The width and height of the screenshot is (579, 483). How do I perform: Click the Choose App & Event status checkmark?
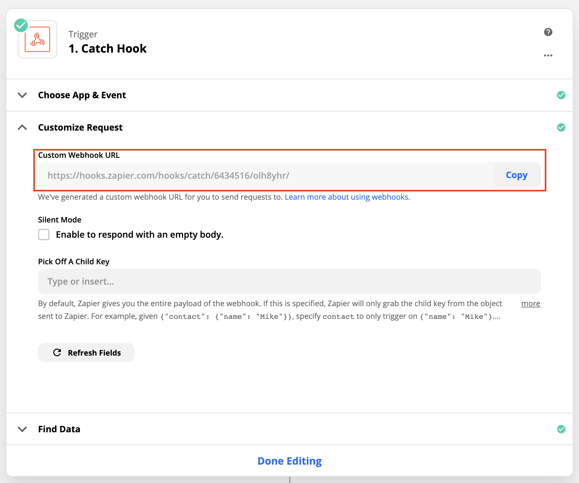pyautogui.click(x=561, y=95)
